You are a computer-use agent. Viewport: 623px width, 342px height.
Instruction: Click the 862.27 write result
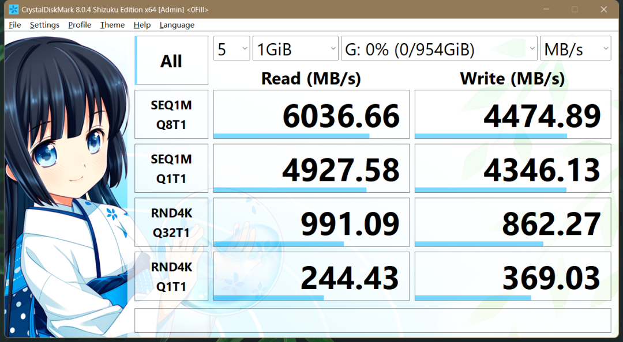click(513, 222)
